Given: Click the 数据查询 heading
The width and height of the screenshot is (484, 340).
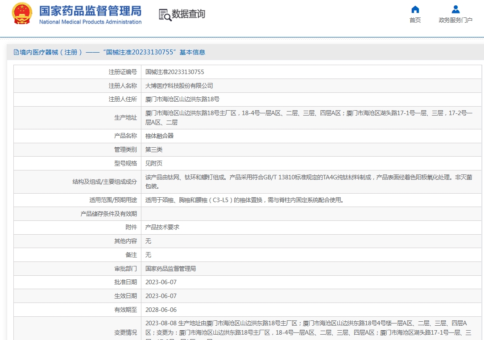Looking at the screenshot, I should (x=188, y=14).
